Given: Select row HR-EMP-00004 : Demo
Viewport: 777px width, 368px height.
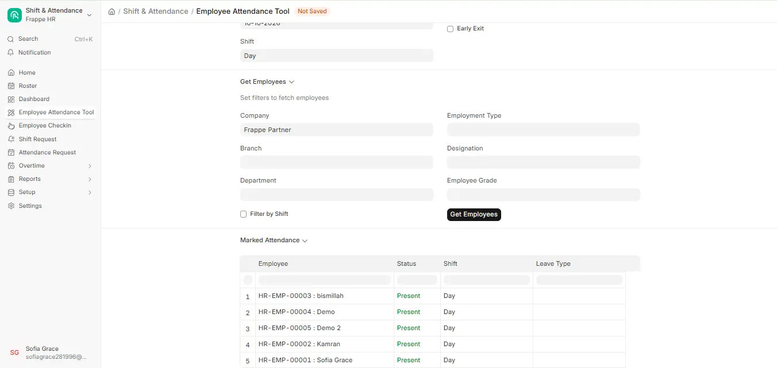Looking at the screenshot, I should [x=433, y=312].
